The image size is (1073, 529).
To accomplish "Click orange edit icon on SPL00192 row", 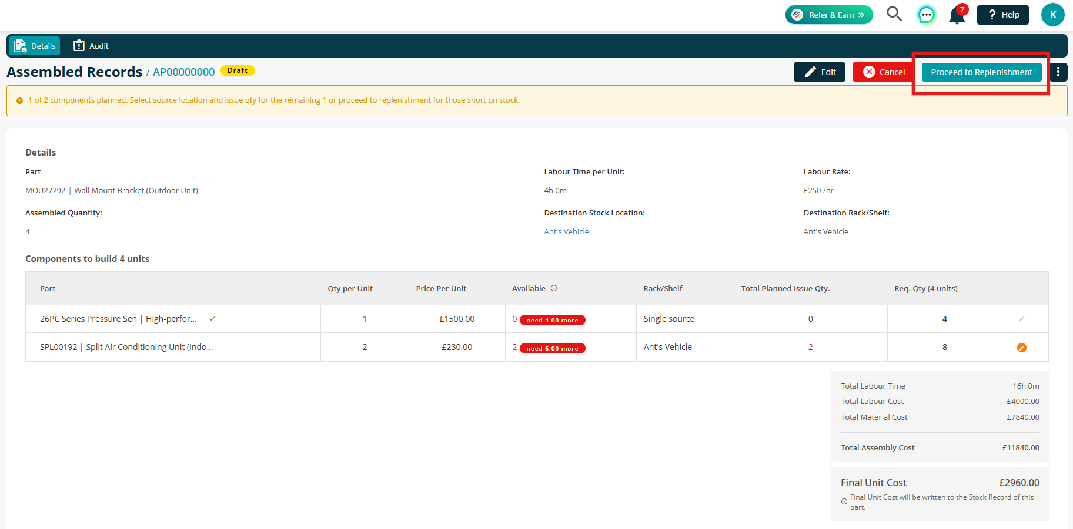I will 1022,348.
